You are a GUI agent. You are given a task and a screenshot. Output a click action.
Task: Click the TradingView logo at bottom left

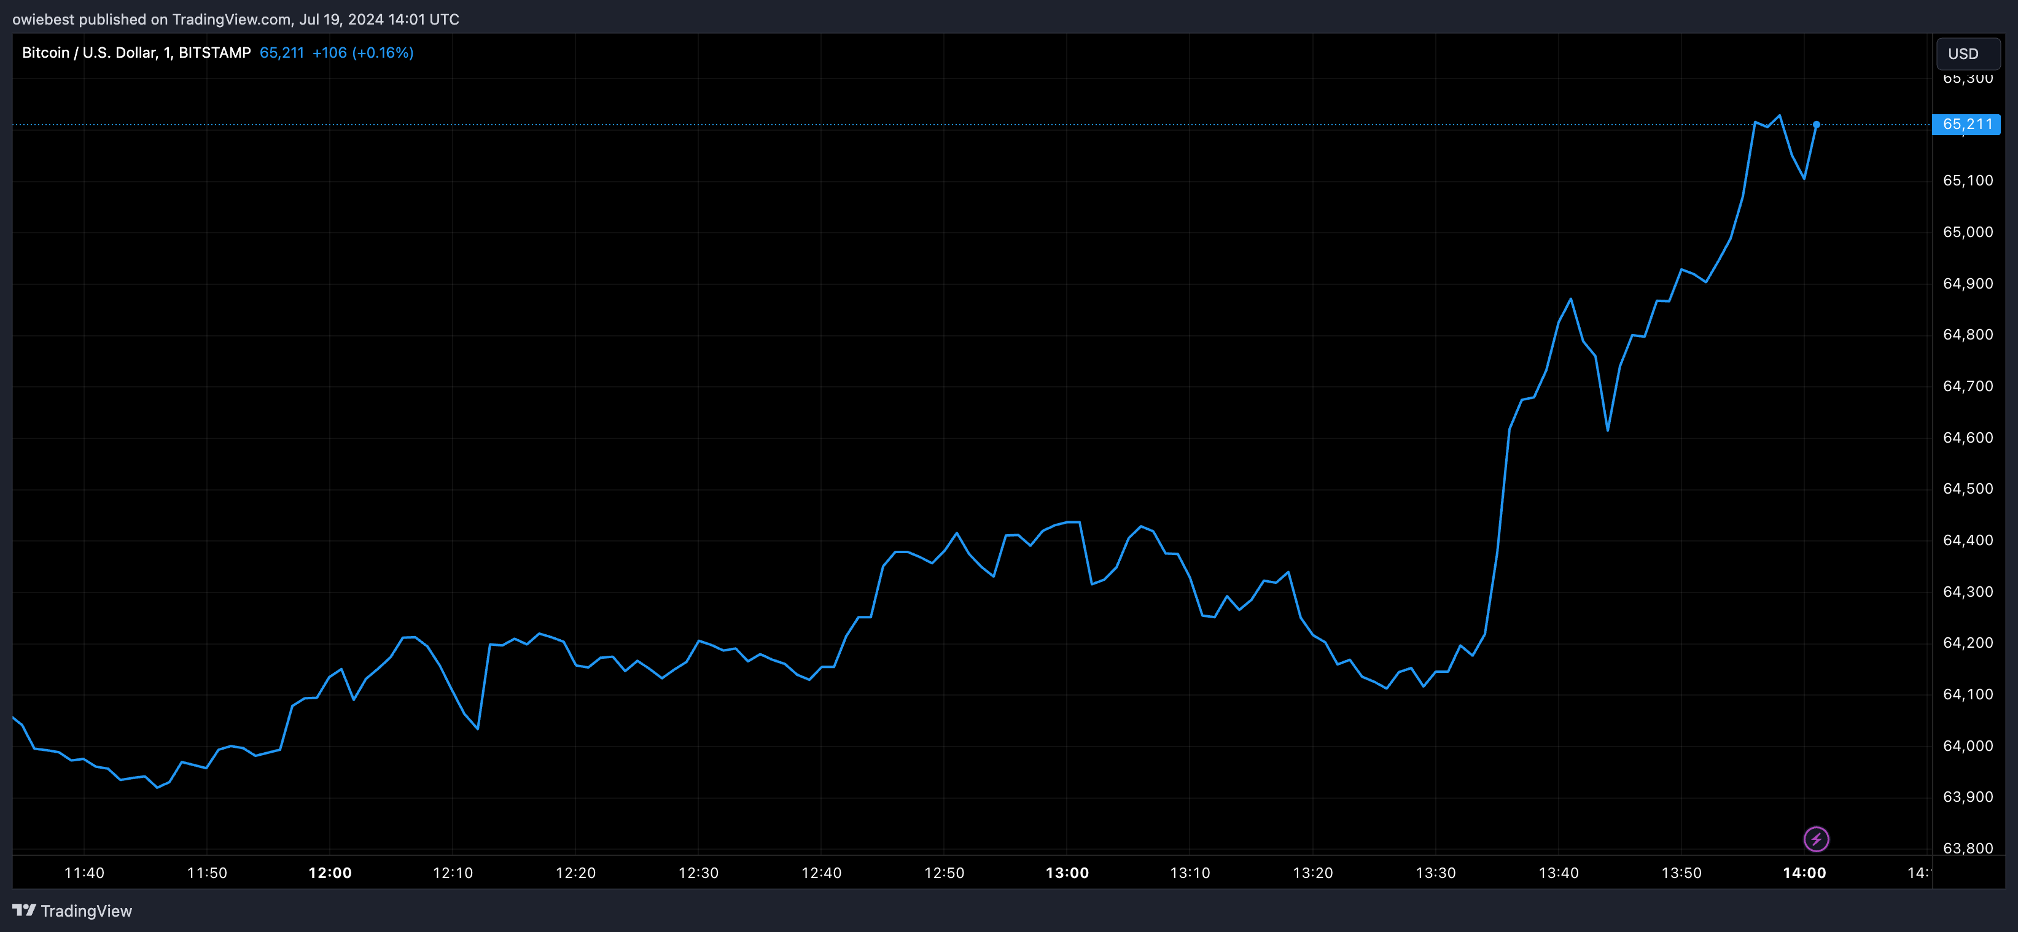[72, 910]
